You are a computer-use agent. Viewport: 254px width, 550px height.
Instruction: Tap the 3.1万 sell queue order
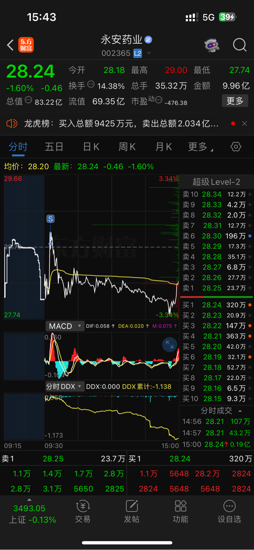52,489
